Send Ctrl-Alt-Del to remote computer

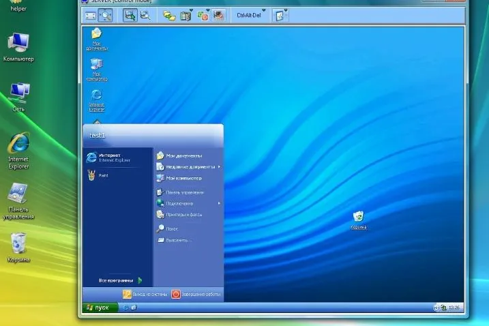248,15
